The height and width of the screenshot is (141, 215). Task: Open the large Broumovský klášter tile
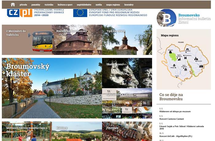[52, 88]
